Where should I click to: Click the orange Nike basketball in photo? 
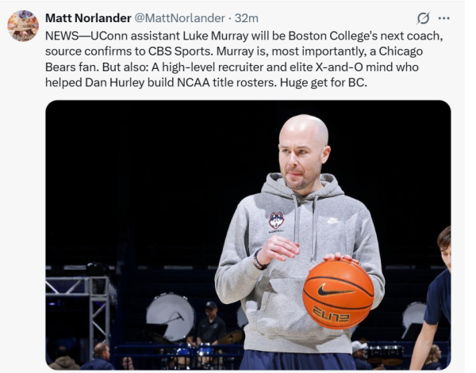coord(338,294)
